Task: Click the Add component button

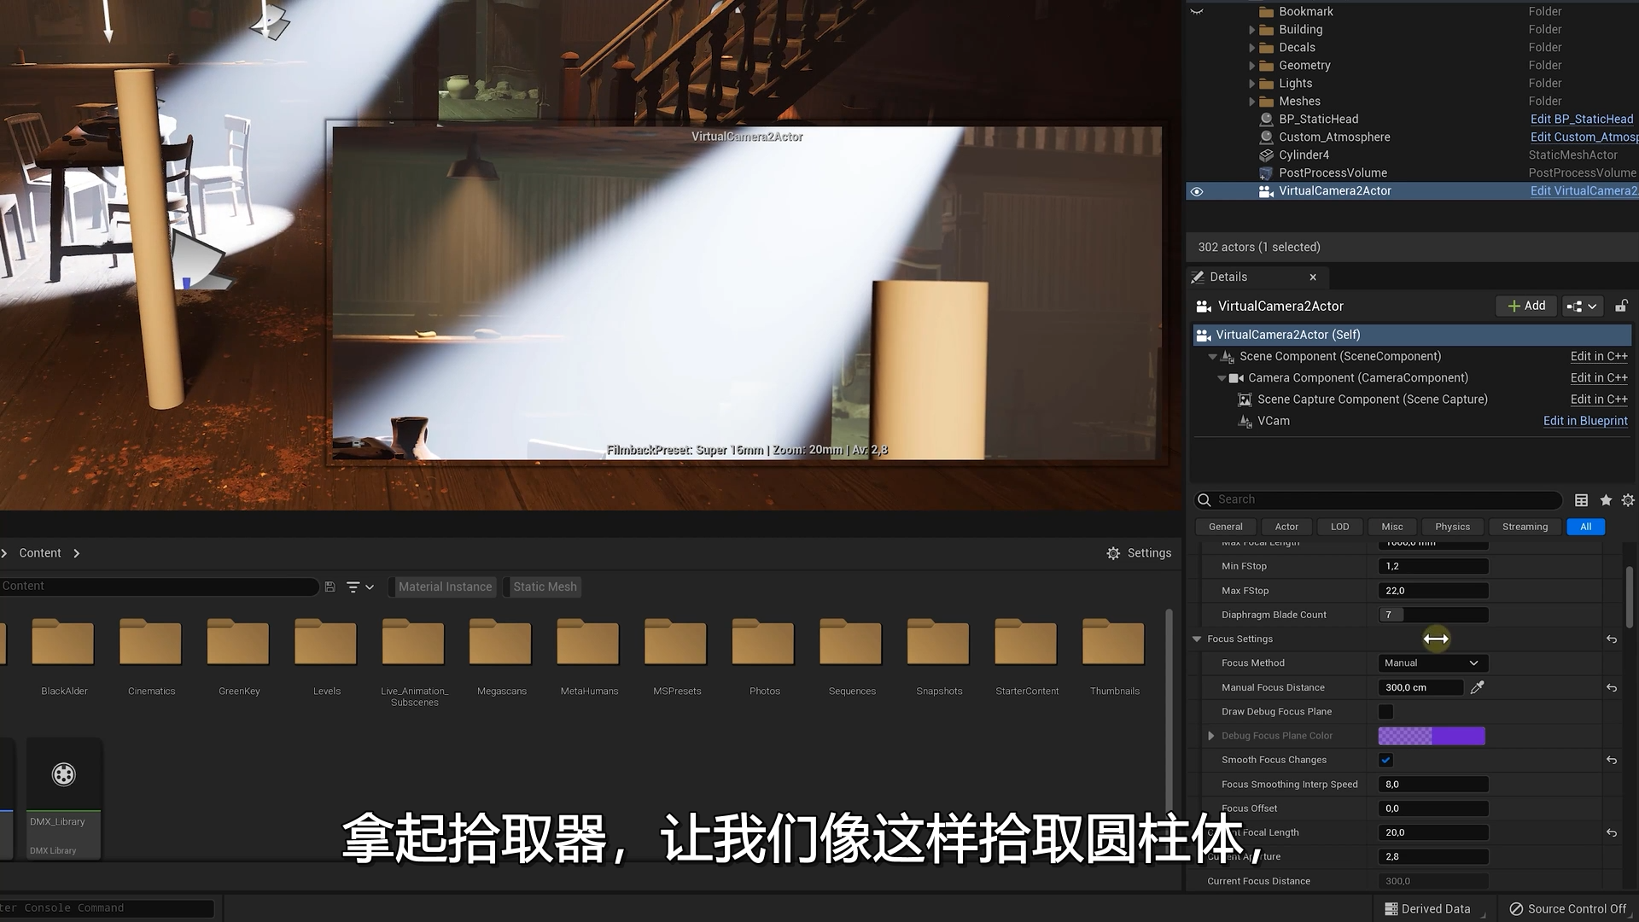Action: coord(1526,306)
